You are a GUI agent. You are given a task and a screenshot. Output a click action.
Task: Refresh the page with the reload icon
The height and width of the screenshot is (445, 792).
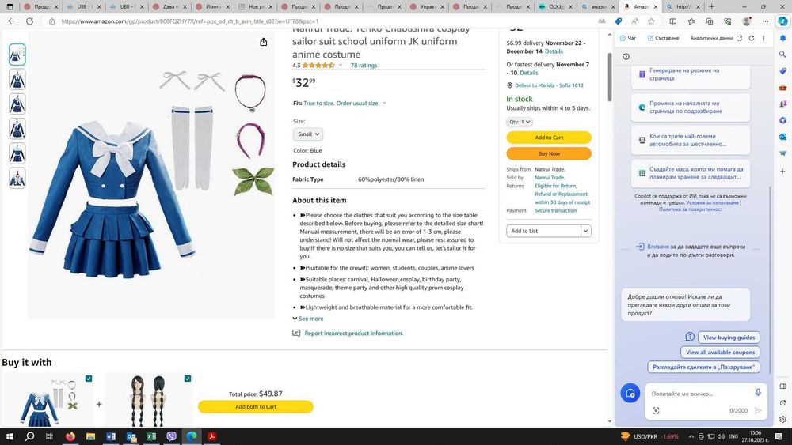point(30,21)
